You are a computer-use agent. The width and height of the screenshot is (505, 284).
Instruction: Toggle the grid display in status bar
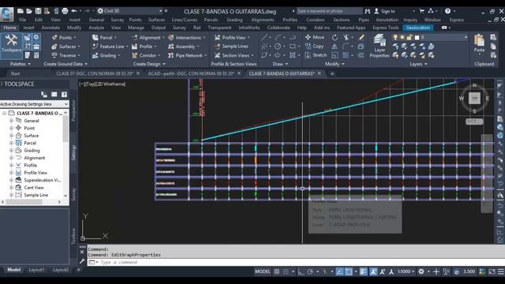(x=277, y=271)
